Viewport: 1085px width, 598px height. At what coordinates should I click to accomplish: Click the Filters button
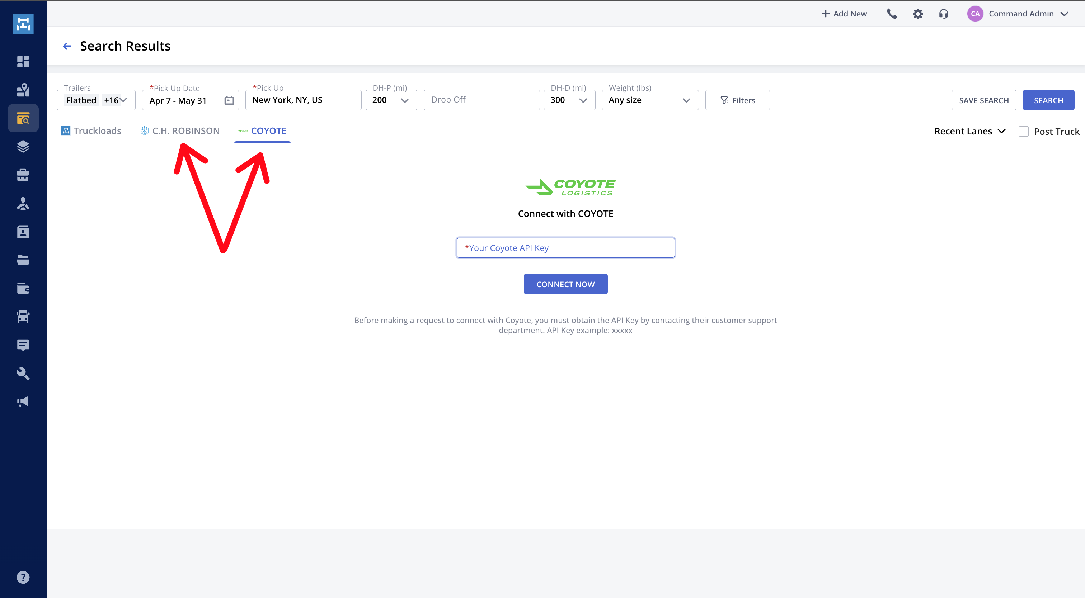[x=738, y=100]
